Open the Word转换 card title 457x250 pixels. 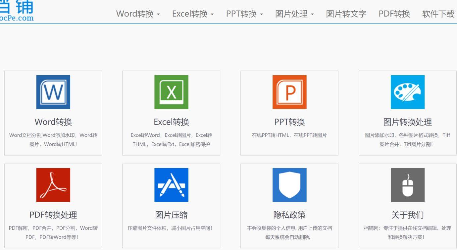coord(53,122)
